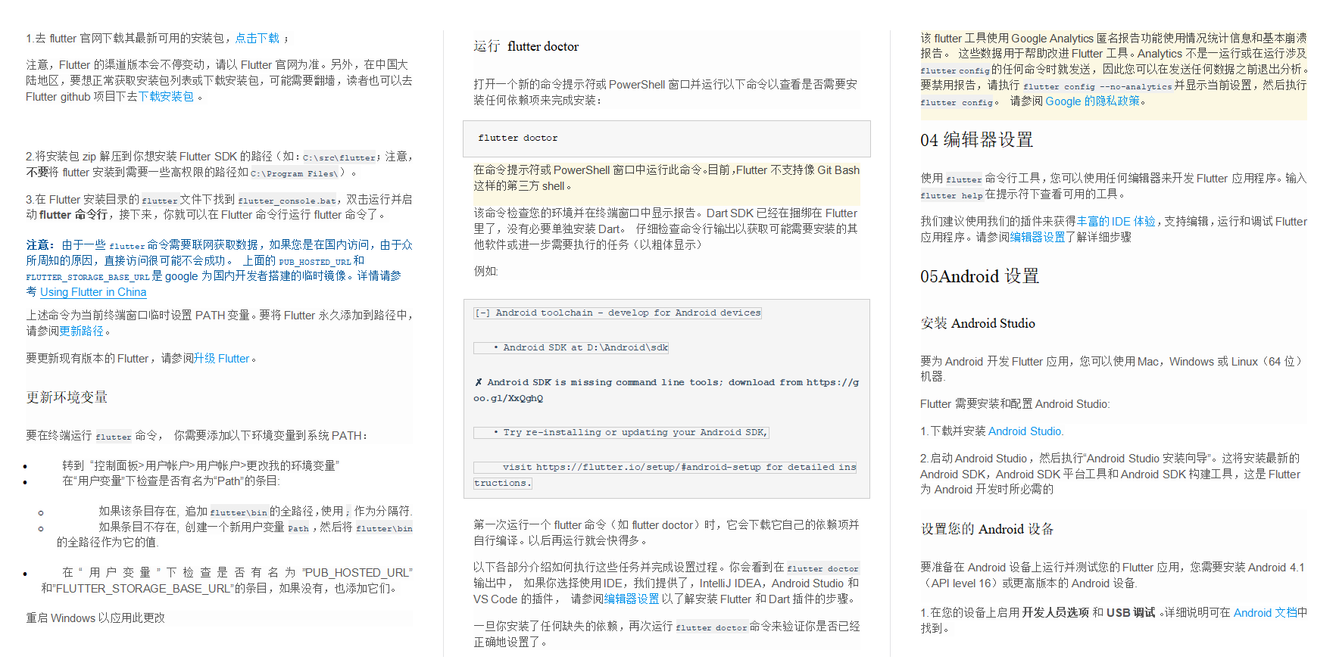Click the 转到 控制面板 bullet item
The image size is (1336, 669).
(201, 465)
